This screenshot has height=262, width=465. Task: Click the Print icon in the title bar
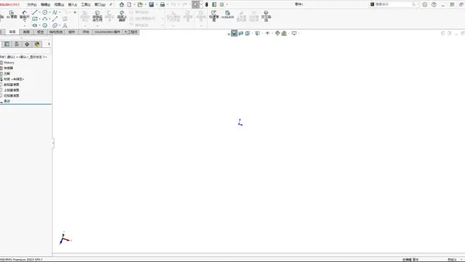[162, 4]
